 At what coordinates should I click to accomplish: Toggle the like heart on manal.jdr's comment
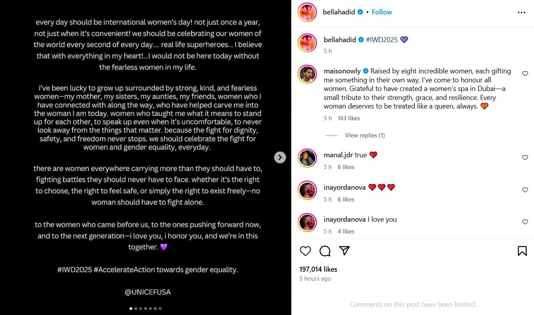coord(525,157)
